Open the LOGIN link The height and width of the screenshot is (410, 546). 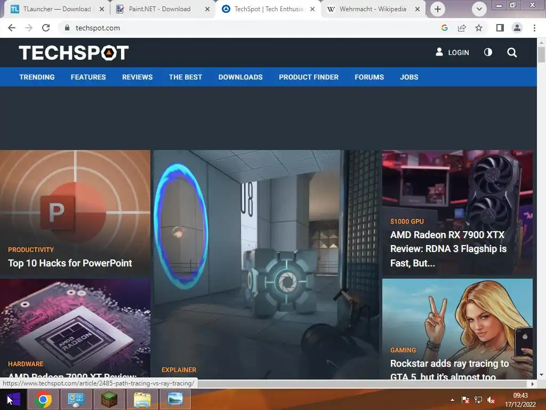pos(452,52)
